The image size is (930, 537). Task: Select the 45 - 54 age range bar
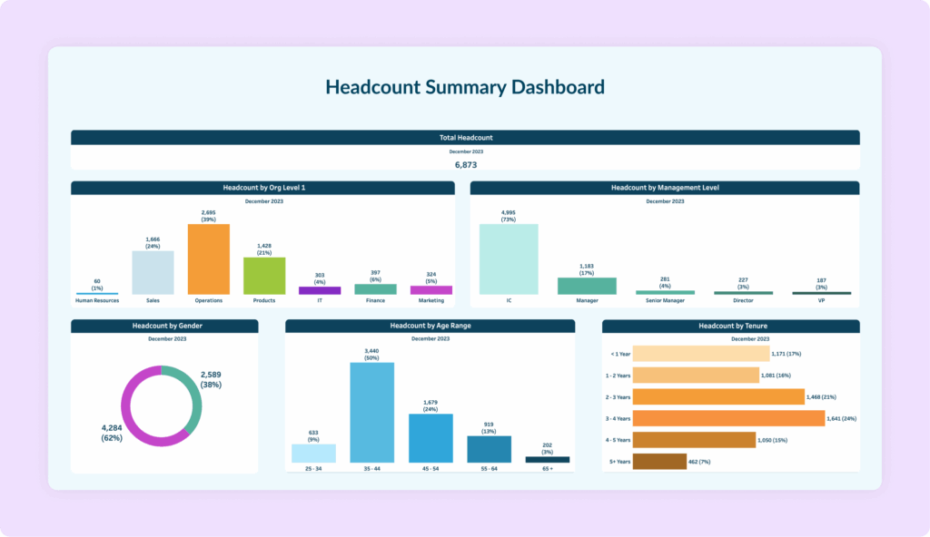click(x=430, y=438)
